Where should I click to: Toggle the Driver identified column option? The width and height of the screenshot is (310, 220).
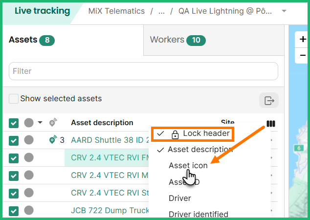198,214
